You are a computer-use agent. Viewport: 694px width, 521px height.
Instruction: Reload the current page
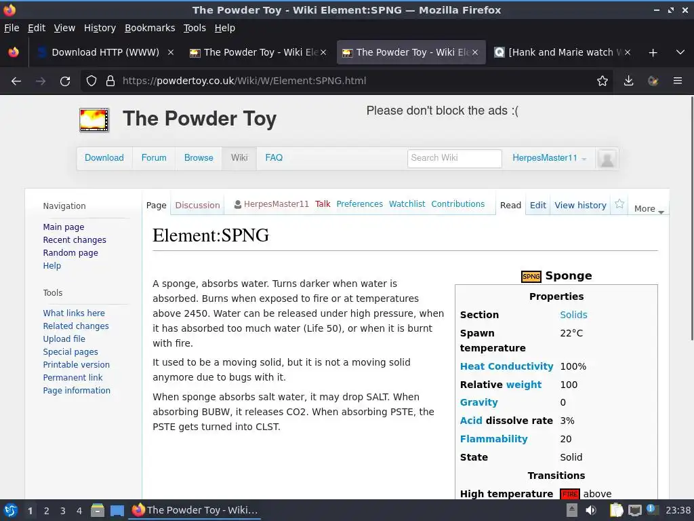point(65,81)
